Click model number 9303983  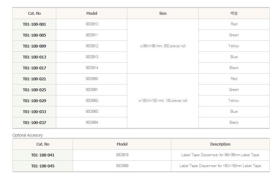[x=92, y=112]
